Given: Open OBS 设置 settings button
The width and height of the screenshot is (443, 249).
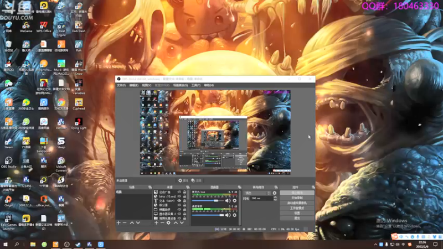Looking at the screenshot, I should [297, 213].
